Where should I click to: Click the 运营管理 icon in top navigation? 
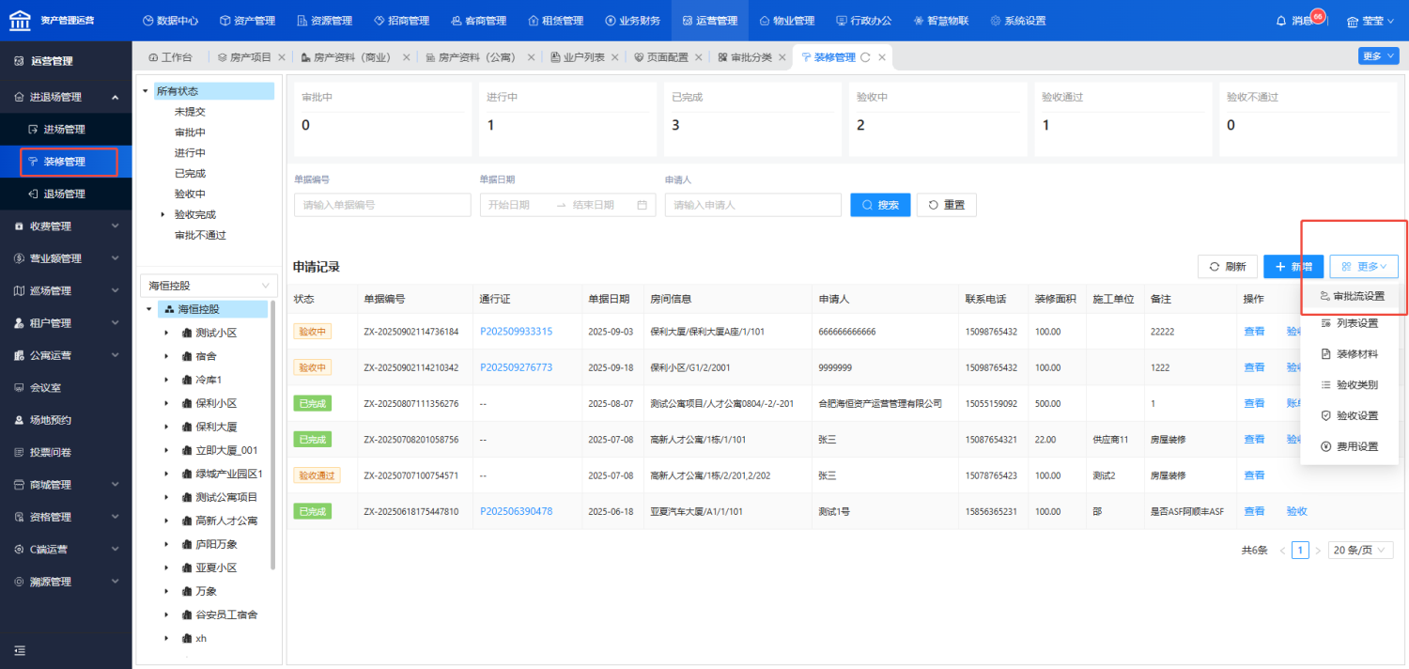688,21
